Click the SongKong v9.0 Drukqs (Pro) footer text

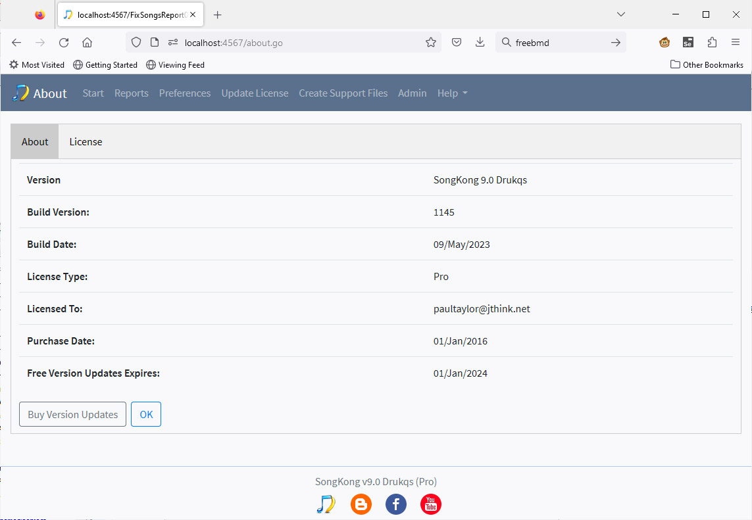[x=376, y=482]
